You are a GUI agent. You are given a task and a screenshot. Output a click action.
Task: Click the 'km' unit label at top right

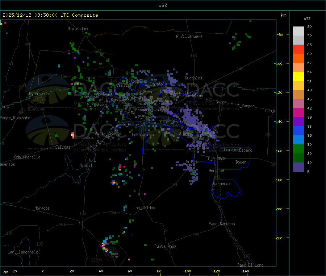coord(283,15)
